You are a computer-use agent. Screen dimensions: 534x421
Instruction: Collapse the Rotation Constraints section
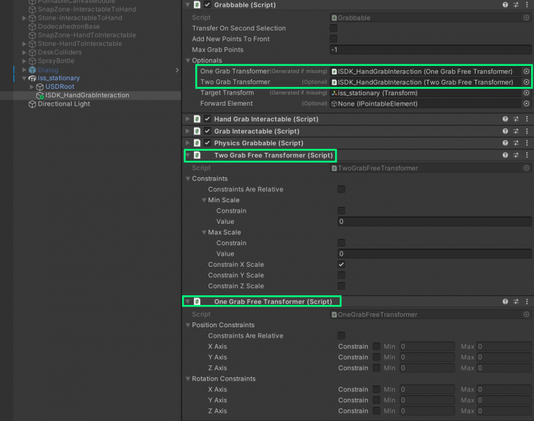(x=188, y=379)
